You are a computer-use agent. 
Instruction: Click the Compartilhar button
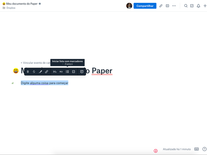click(145, 6)
